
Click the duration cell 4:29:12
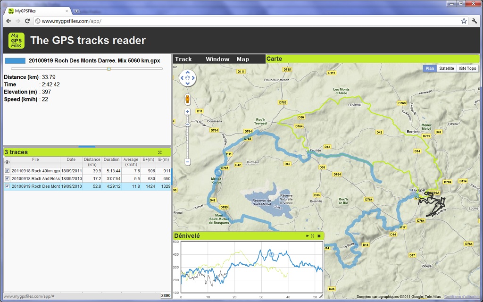click(x=112, y=186)
